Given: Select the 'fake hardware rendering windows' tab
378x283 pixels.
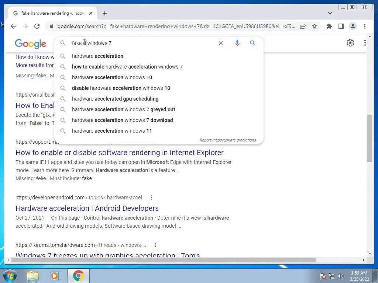Looking at the screenshot, I should pyautogui.click(x=52, y=13).
